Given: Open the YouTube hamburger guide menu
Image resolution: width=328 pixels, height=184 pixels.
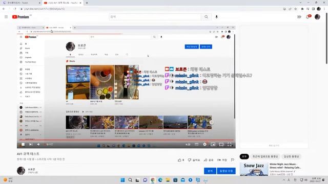Looking at the screenshot, I should tap(6, 17).
